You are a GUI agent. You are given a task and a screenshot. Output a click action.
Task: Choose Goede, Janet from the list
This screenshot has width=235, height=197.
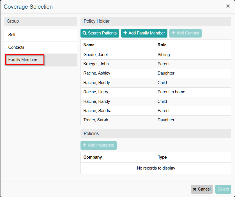point(96,55)
